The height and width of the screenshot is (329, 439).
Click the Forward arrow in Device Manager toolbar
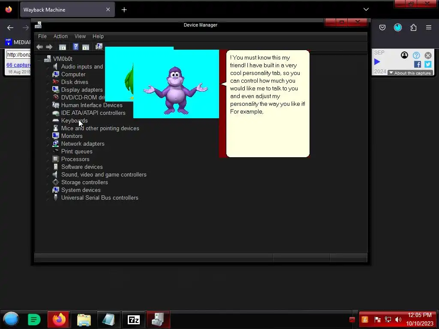point(49,47)
